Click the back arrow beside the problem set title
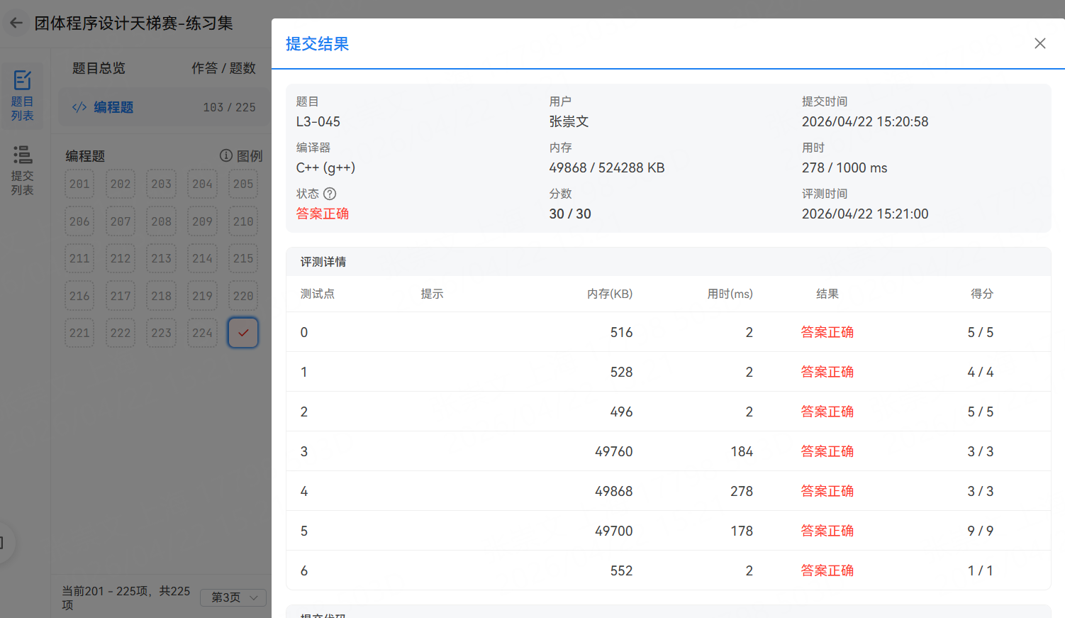The width and height of the screenshot is (1065, 618). coord(16,23)
